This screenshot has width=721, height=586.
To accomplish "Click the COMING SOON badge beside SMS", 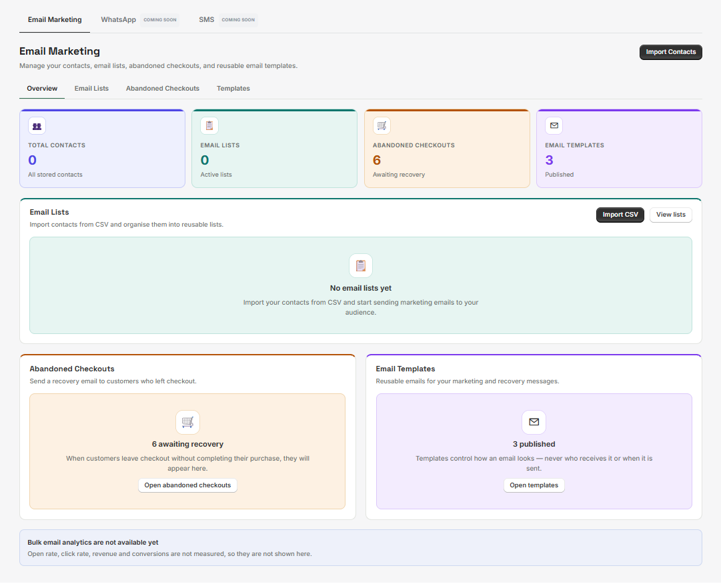I will pos(238,20).
